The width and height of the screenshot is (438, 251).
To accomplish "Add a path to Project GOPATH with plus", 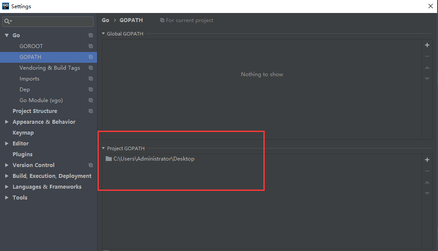I will coord(427,160).
